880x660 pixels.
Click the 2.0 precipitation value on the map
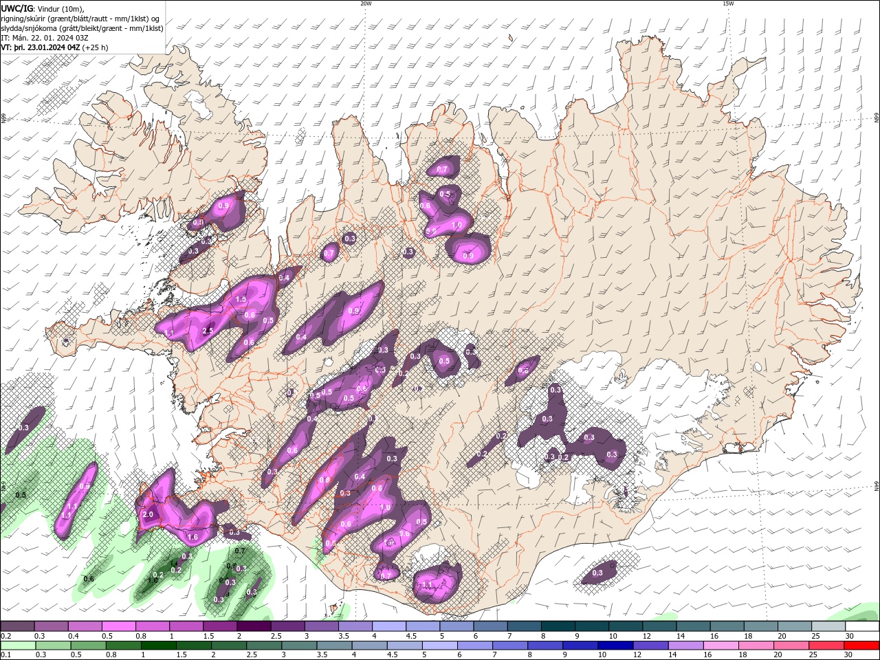[147, 514]
